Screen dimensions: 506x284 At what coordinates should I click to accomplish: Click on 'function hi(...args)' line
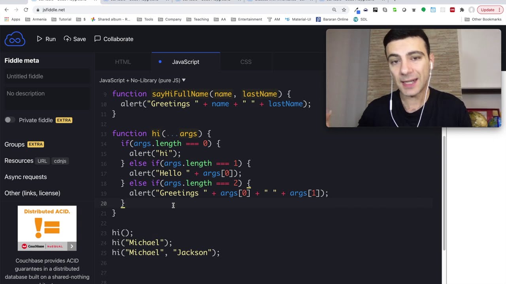click(x=161, y=134)
